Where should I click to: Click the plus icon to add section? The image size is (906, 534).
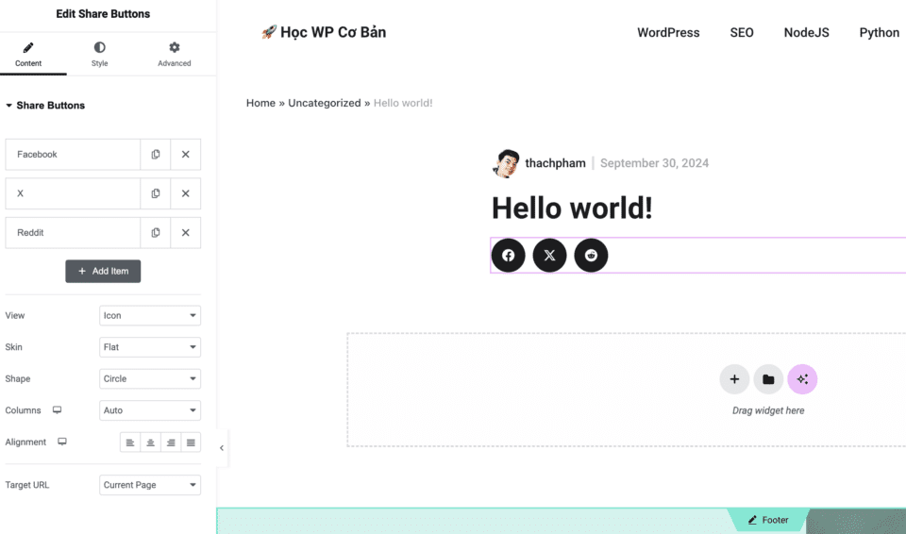coord(734,379)
